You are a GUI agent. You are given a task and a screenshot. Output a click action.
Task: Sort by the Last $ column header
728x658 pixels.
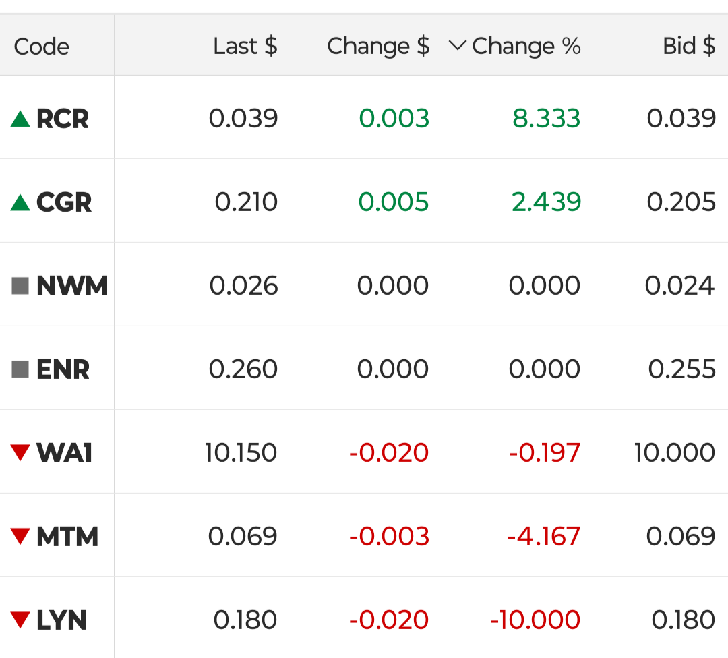click(x=245, y=46)
